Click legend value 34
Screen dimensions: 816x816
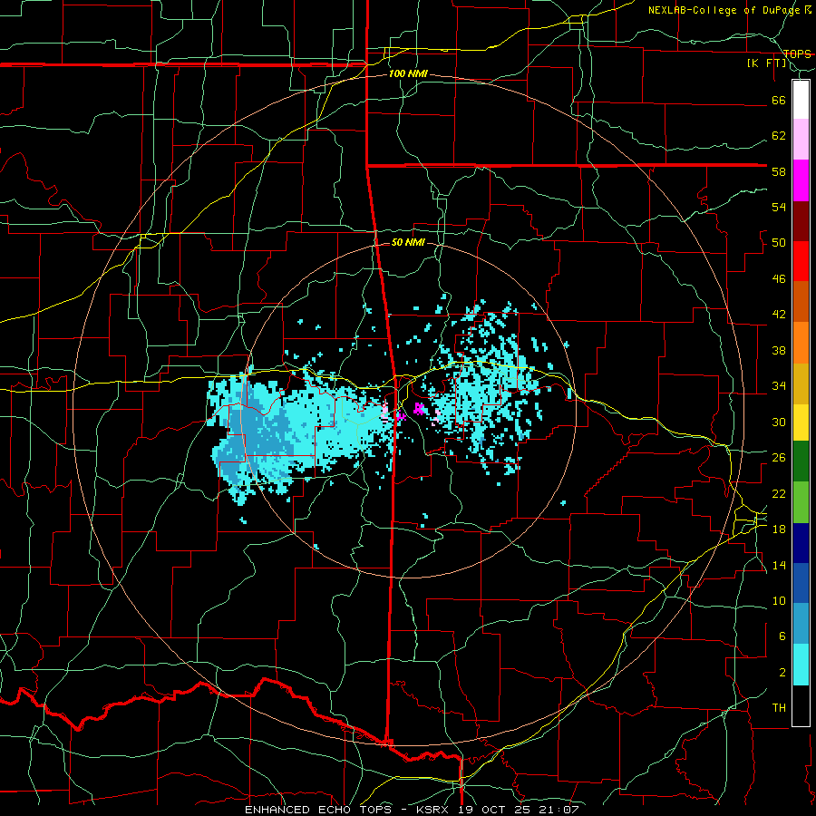[779, 386]
